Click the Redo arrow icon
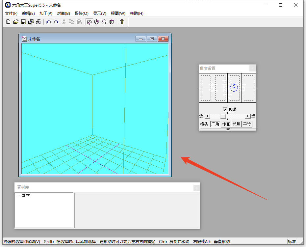 pyautogui.click(x=56, y=22)
